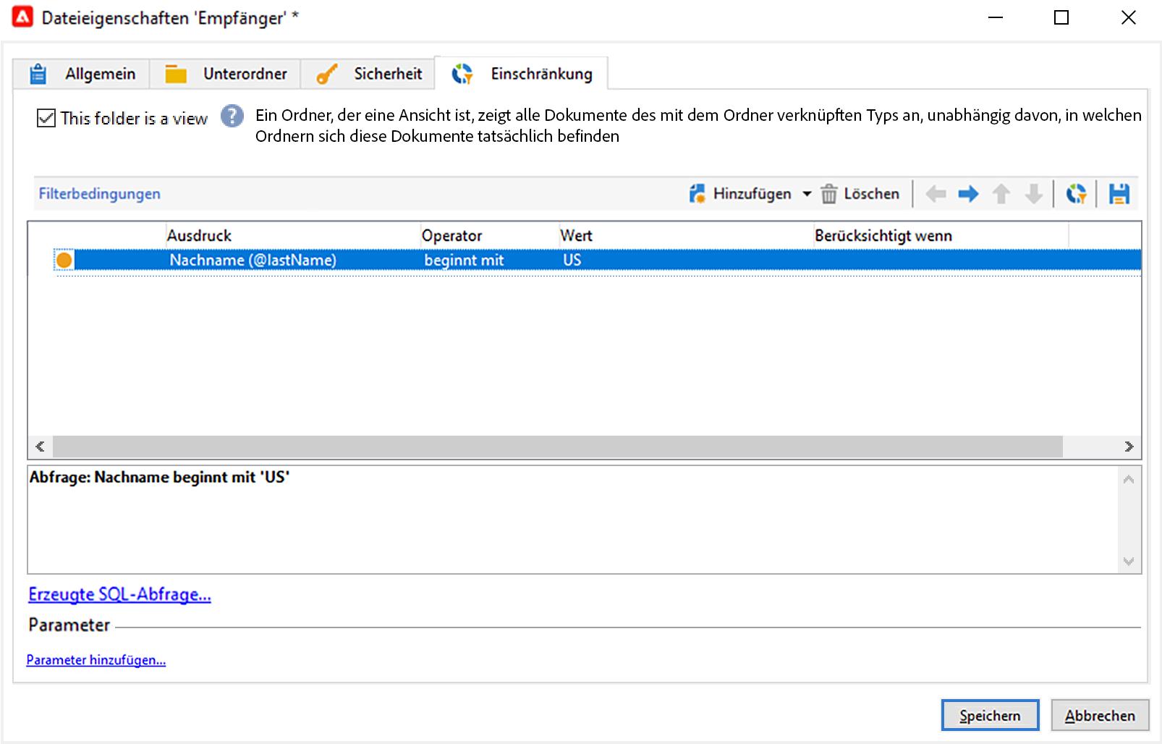
Task: Go to the Sicherheit tab
Action: pyautogui.click(x=368, y=74)
